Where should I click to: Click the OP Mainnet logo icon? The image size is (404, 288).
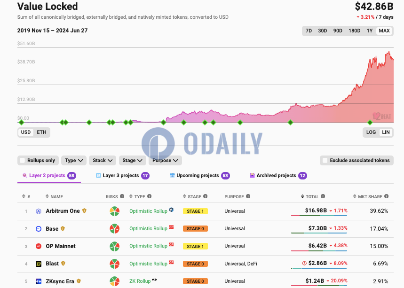pyautogui.click(x=39, y=246)
